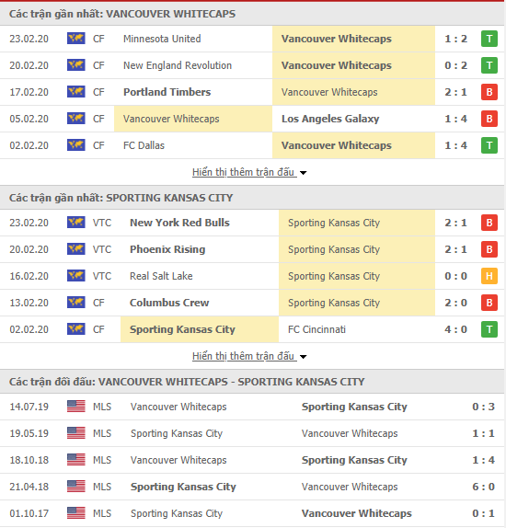Select Real Salt Lake team name

pyautogui.click(x=161, y=276)
